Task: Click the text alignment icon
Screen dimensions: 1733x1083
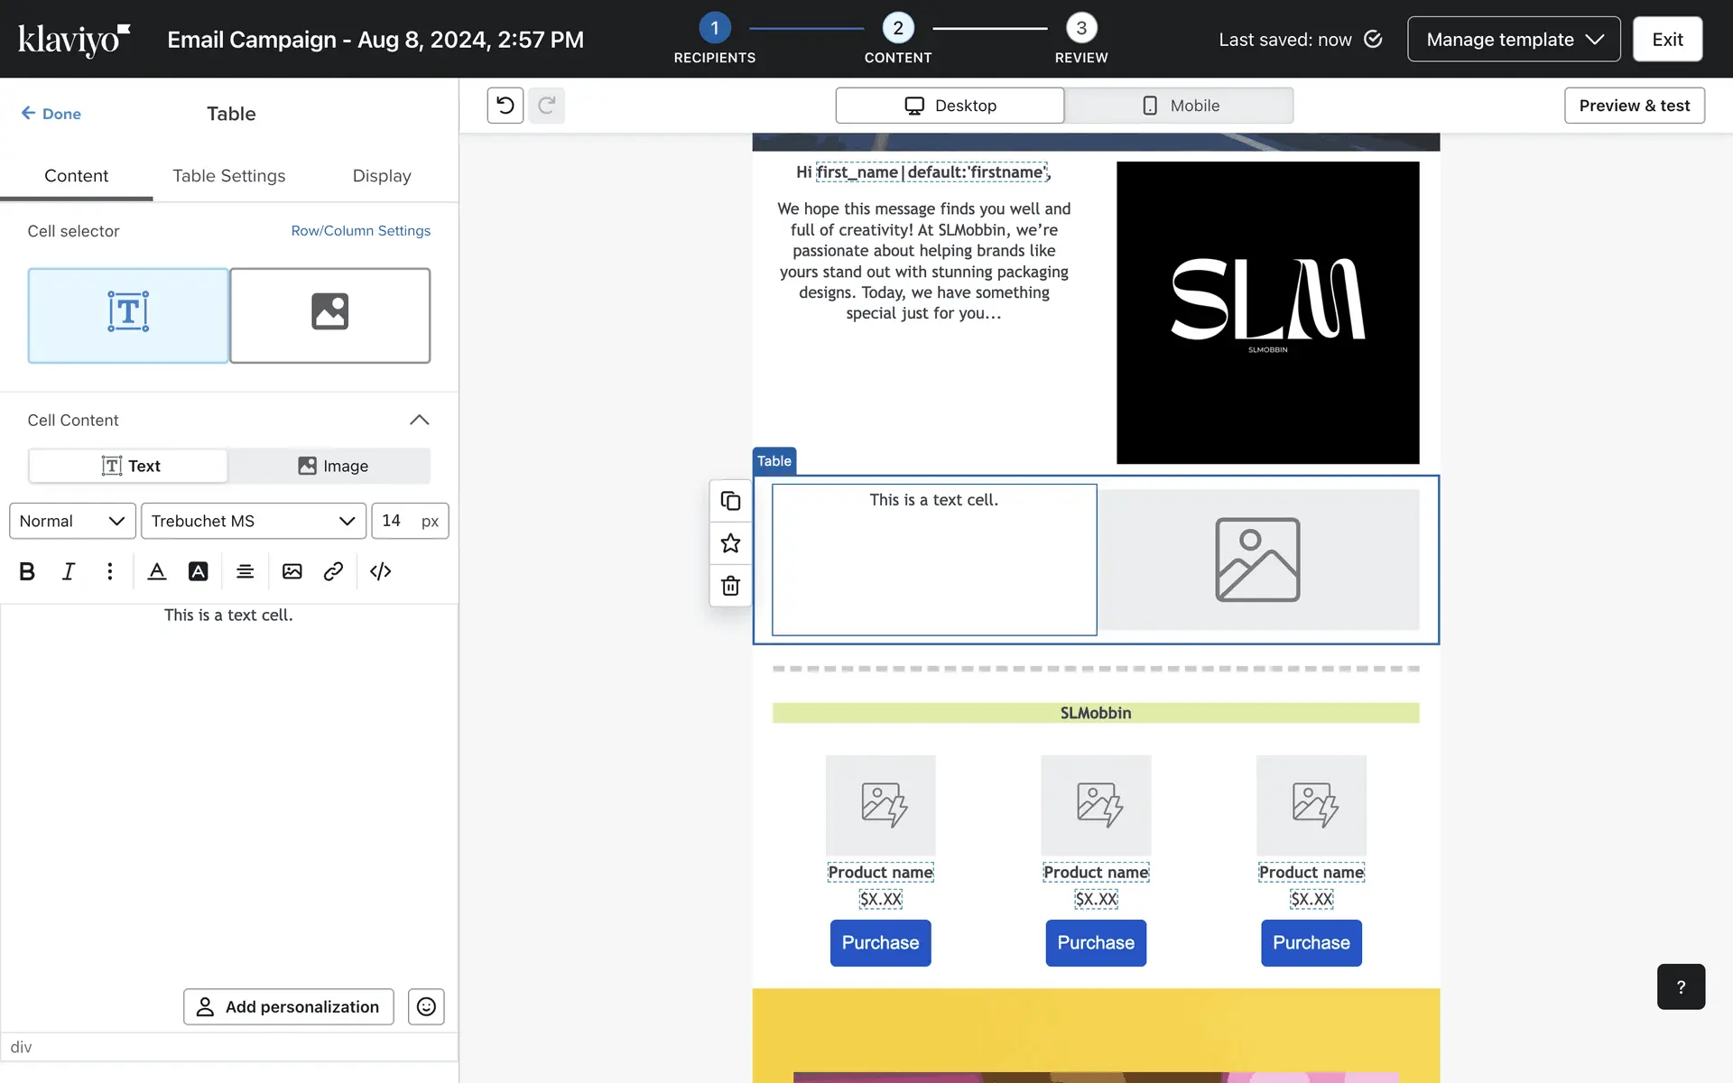Action: pyautogui.click(x=245, y=571)
